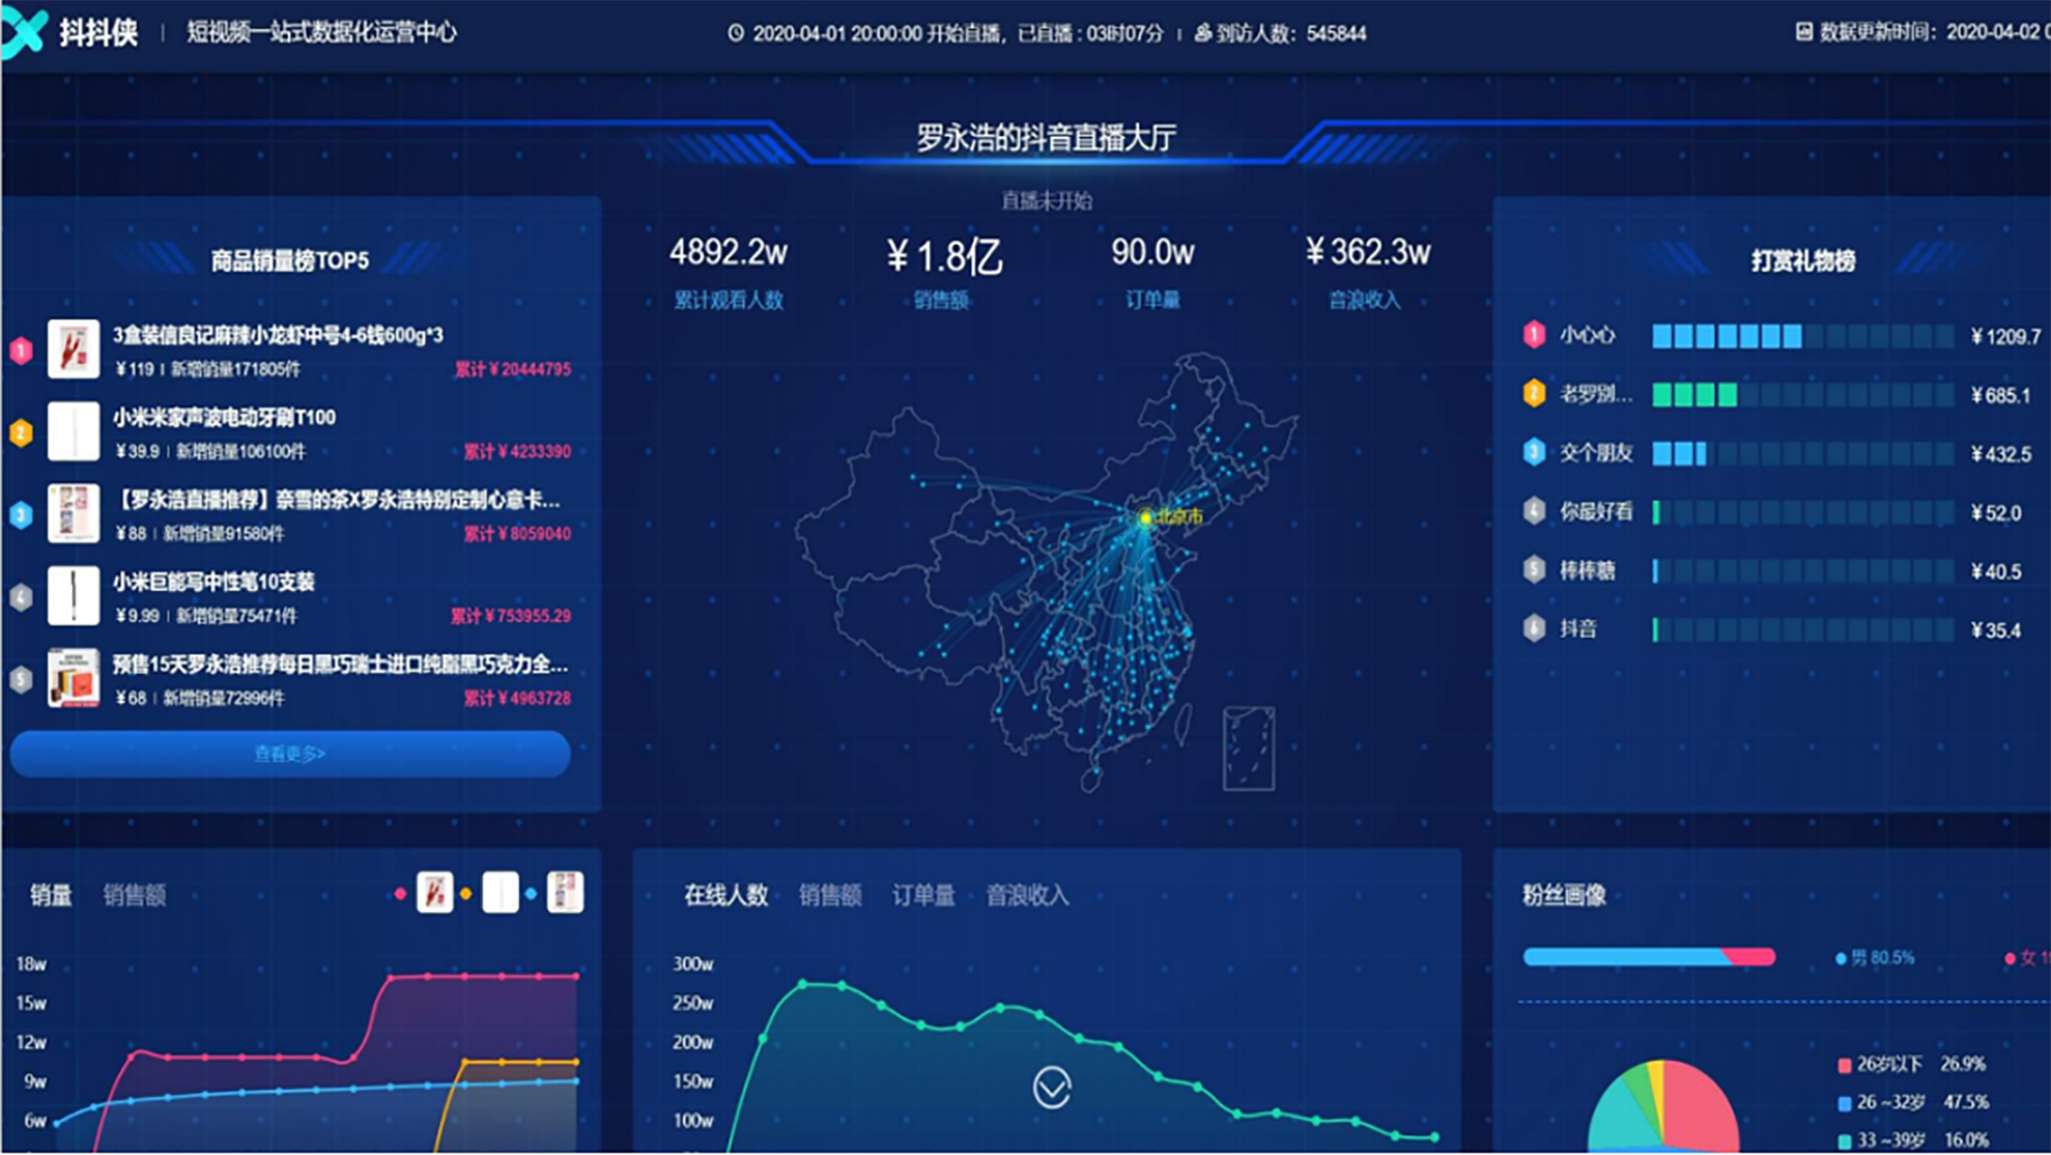Click rank 6 badge beside 抖音 gift
This screenshot has height=1155, width=2051.
tap(1534, 628)
